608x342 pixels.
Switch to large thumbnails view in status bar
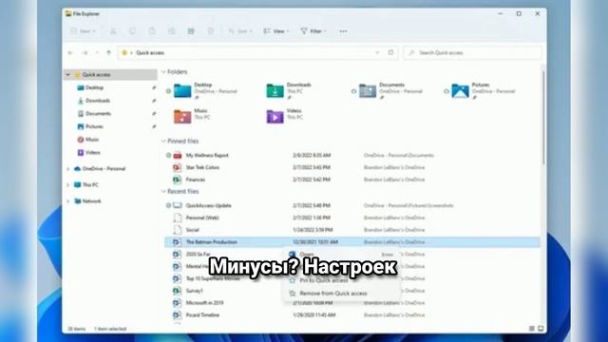tap(541, 329)
